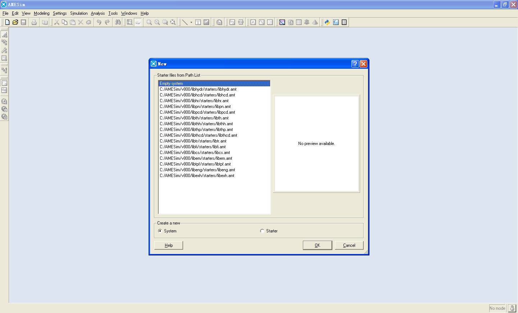The height and width of the screenshot is (313, 518).
Task: Click the stop simulation gear icon
Action: point(4,117)
